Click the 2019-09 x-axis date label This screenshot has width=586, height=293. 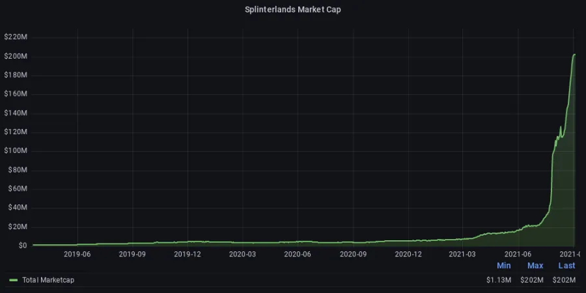pyautogui.click(x=132, y=254)
